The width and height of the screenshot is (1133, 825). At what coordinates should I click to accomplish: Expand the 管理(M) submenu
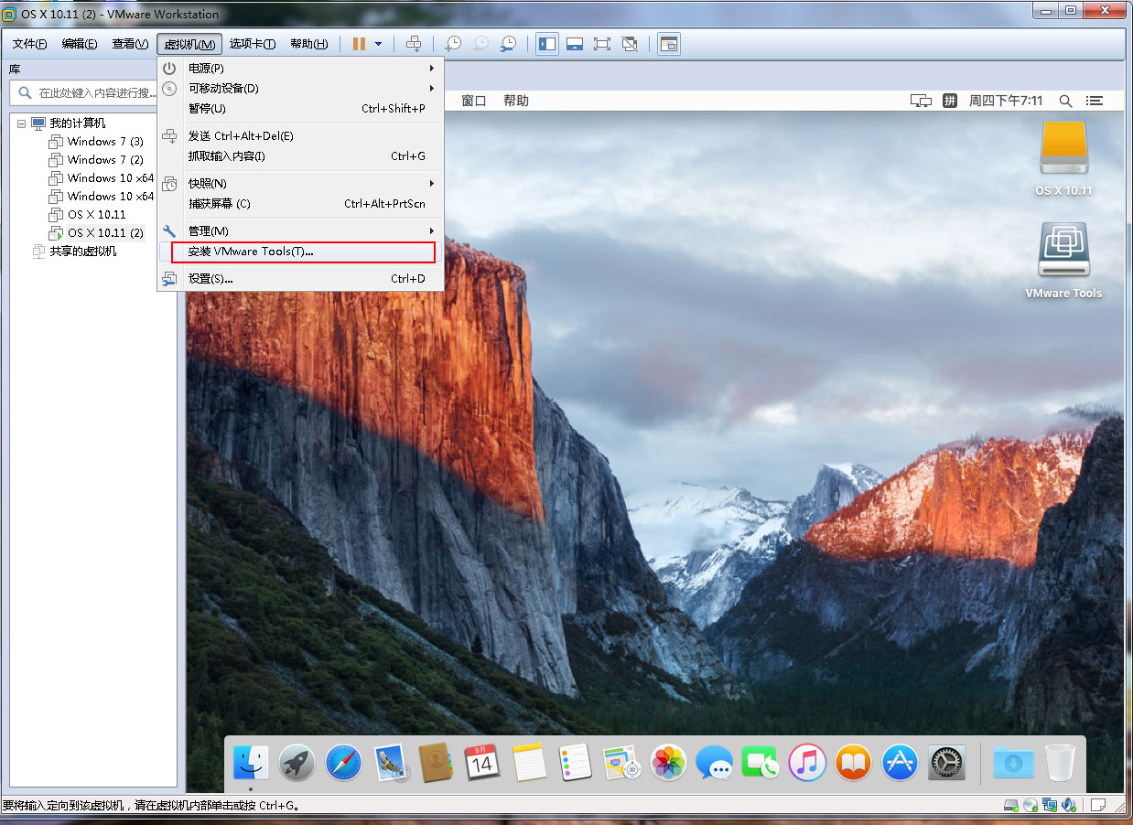pyautogui.click(x=300, y=231)
